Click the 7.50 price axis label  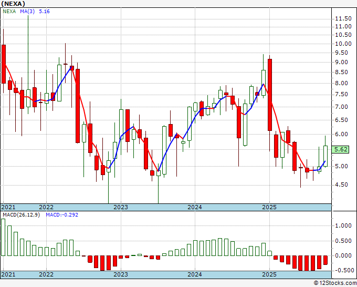coord(342,95)
